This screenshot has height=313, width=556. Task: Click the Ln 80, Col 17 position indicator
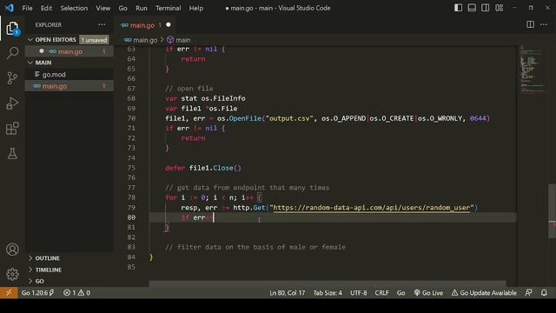[287, 293]
